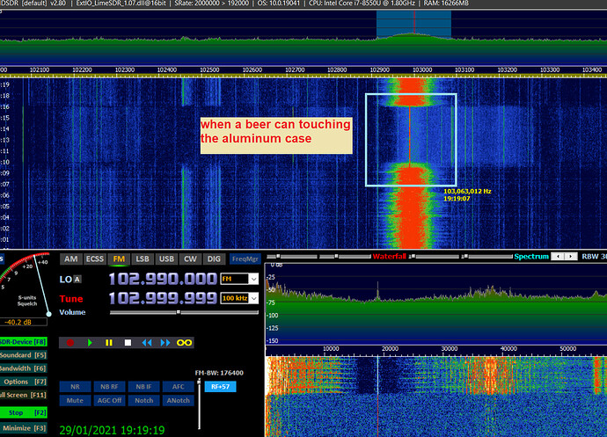The height and width of the screenshot is (437, 607).
Task: Click the green play button
Action: pyautogui.click(x=90, y=343)
